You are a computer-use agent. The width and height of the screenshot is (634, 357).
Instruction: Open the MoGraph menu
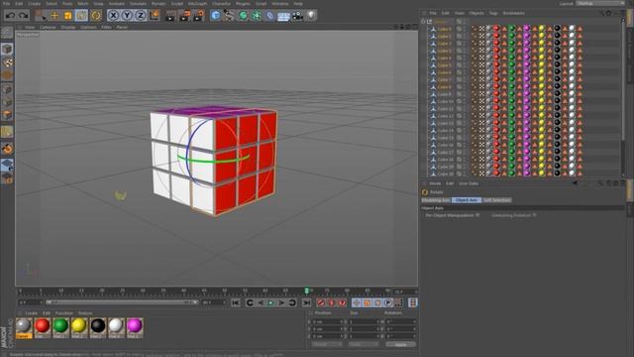point(197,4)
